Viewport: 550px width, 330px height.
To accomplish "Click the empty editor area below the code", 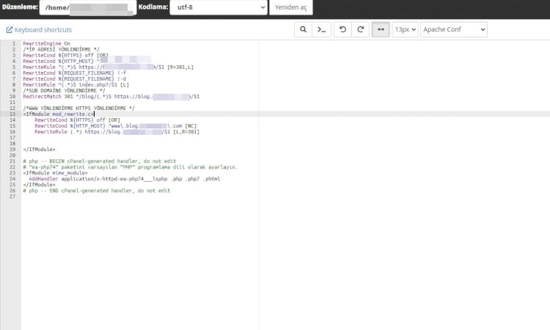I will 140,263.
